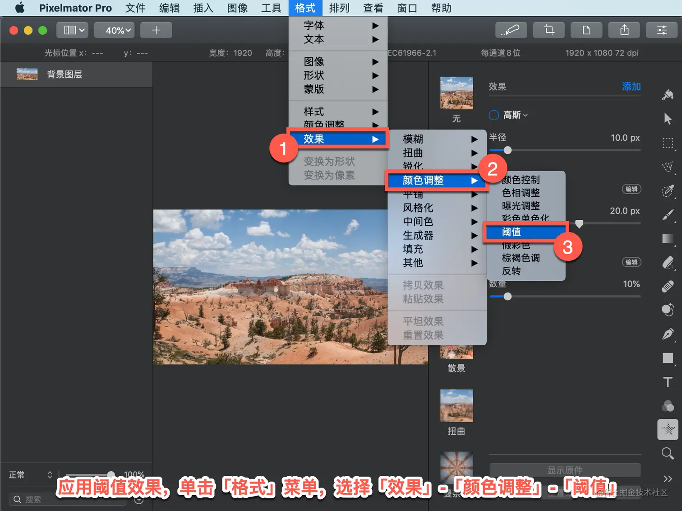Viewport: 682px width, 511px height.
Task: Open the Crop tool in the toolbar
Action: [x=549, y=30]
